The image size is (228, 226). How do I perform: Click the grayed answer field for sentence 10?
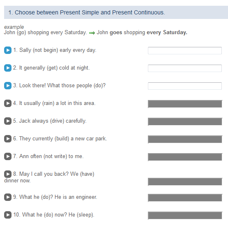tap(185, 216)
